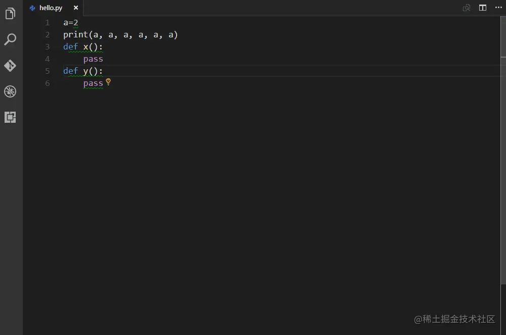Click the vertical scrollbar at editor's right edge
Viewport: 506px width, 335px height.
coord(503,152)
